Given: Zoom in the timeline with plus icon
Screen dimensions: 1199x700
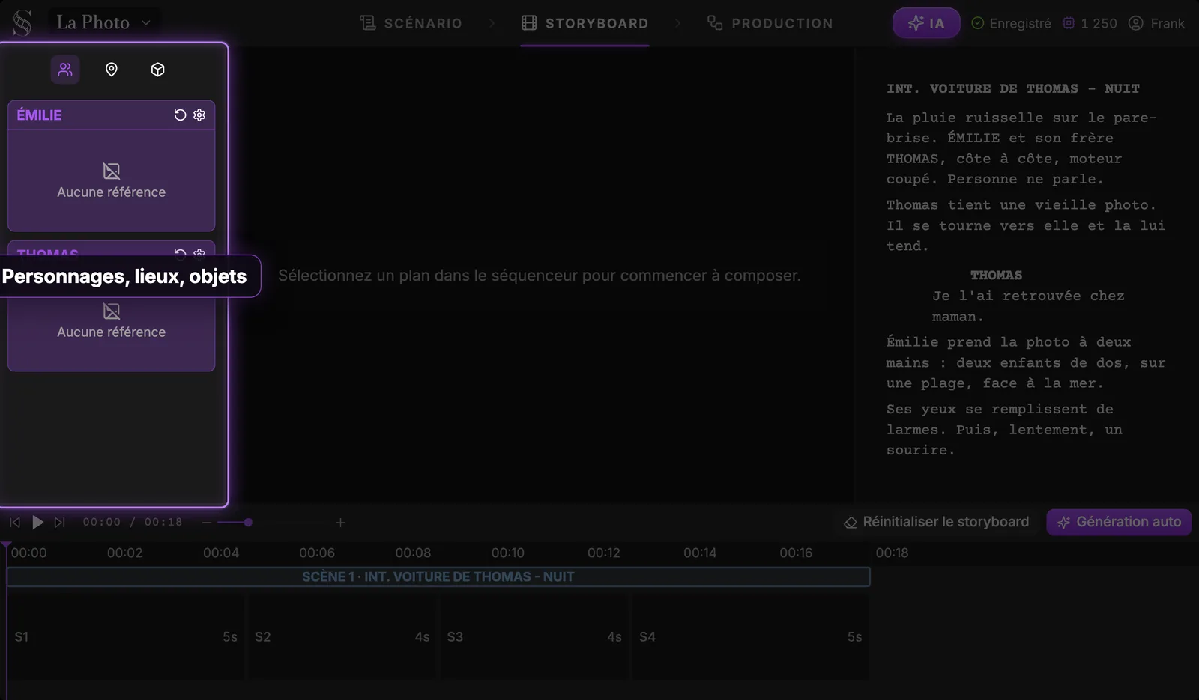Looking at the screenshot, I should pos(340,522).
